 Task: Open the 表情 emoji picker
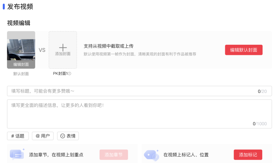68,136
